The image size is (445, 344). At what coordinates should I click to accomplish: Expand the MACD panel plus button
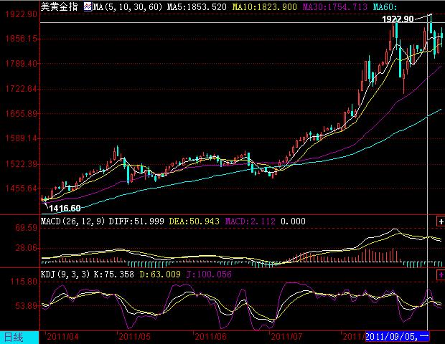441,221
